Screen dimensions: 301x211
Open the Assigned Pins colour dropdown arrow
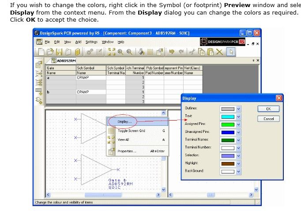(238, 124)
